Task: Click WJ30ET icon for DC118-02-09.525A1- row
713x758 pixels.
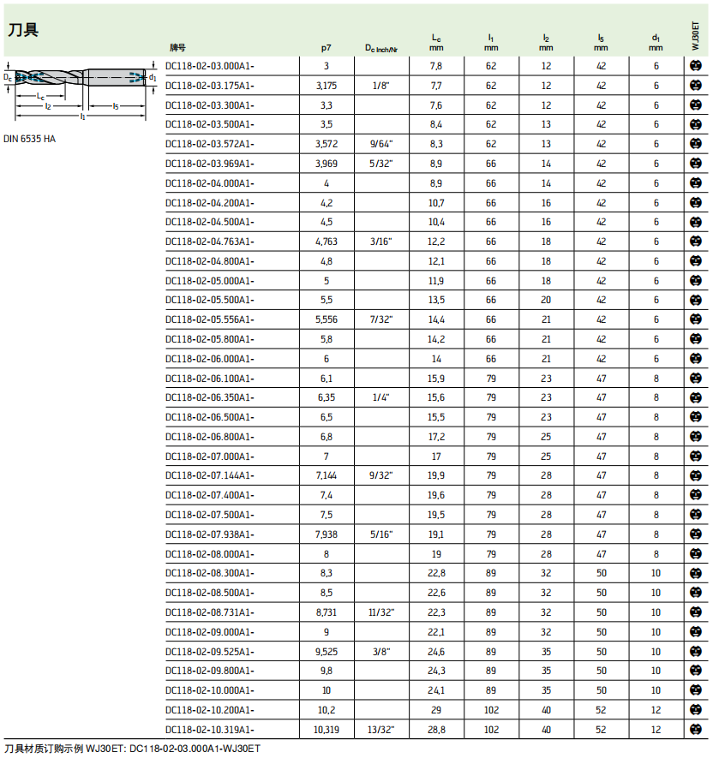Action: 696,651
